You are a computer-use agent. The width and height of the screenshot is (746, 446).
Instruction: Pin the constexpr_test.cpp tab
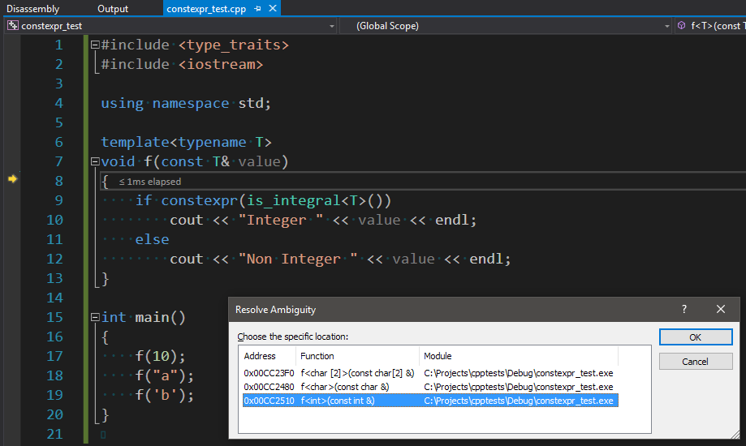(257, 9)
